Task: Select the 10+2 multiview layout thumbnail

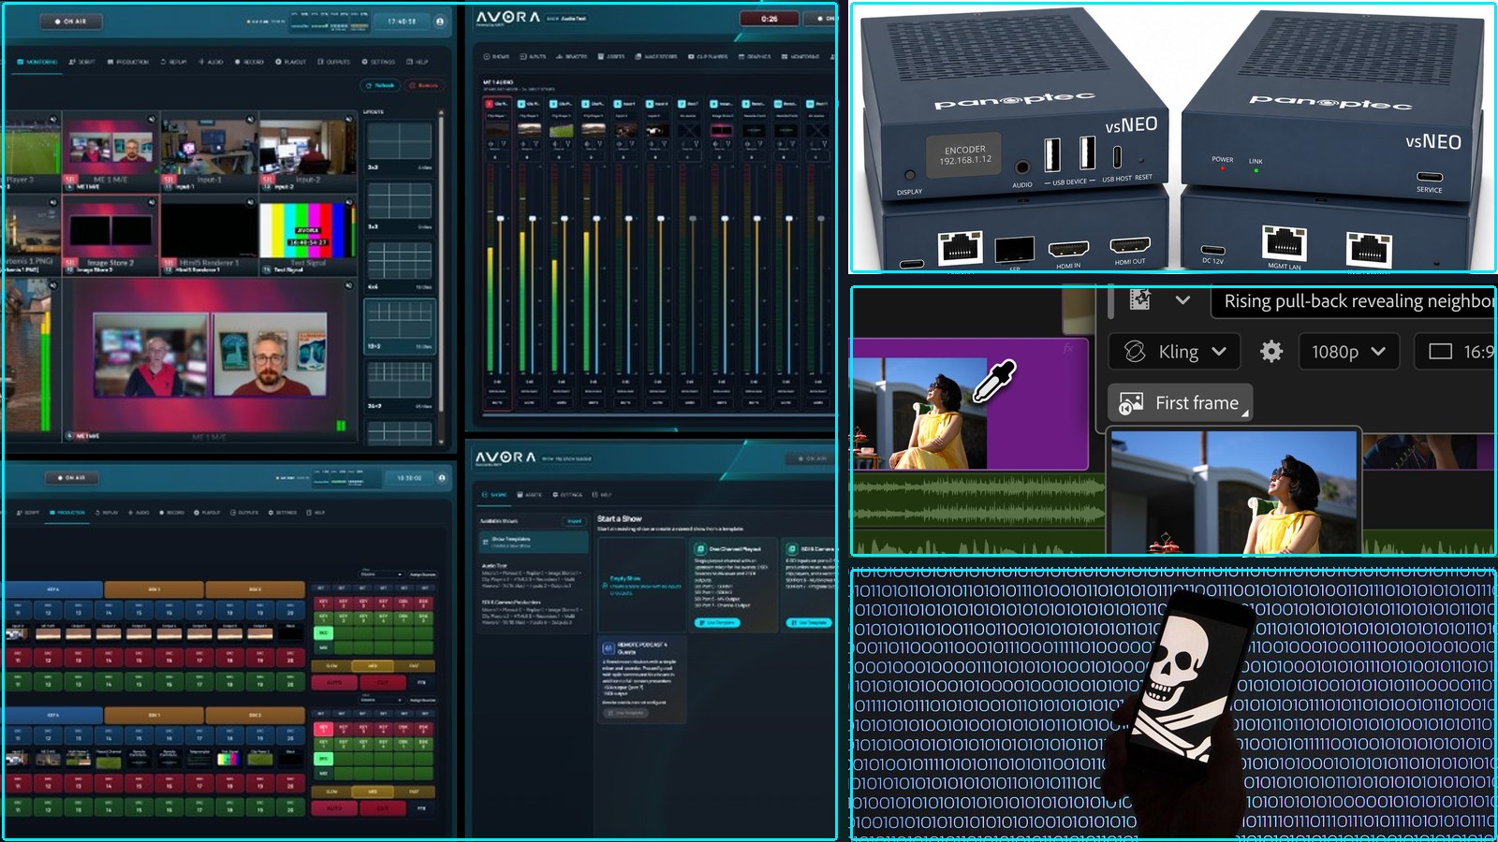Action: tap(399, 320)
